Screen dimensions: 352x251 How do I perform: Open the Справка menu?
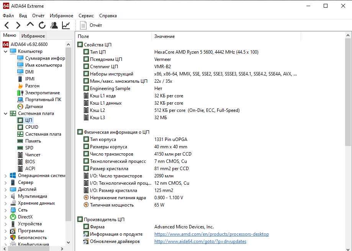(108, 16)
